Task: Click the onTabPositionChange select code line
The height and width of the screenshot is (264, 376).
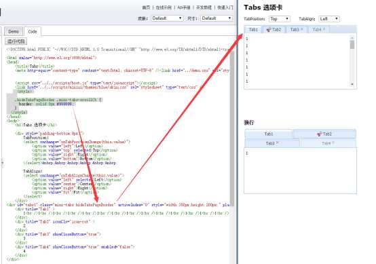Action: point(77,142)
